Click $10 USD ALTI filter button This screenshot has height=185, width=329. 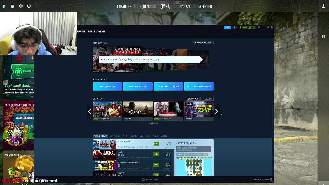click(193, 99)
